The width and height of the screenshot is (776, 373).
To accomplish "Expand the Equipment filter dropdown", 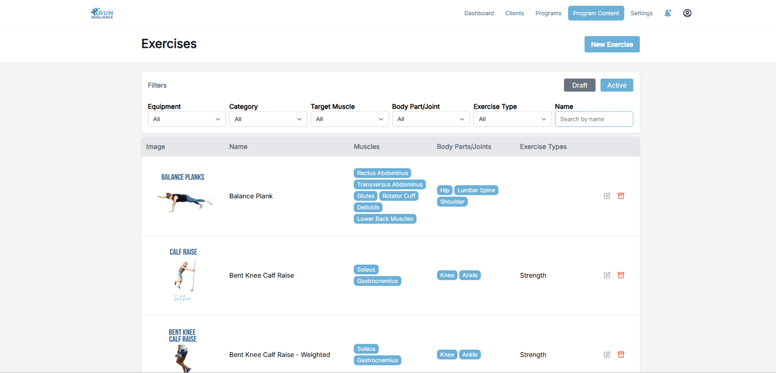I will (187, 119).
